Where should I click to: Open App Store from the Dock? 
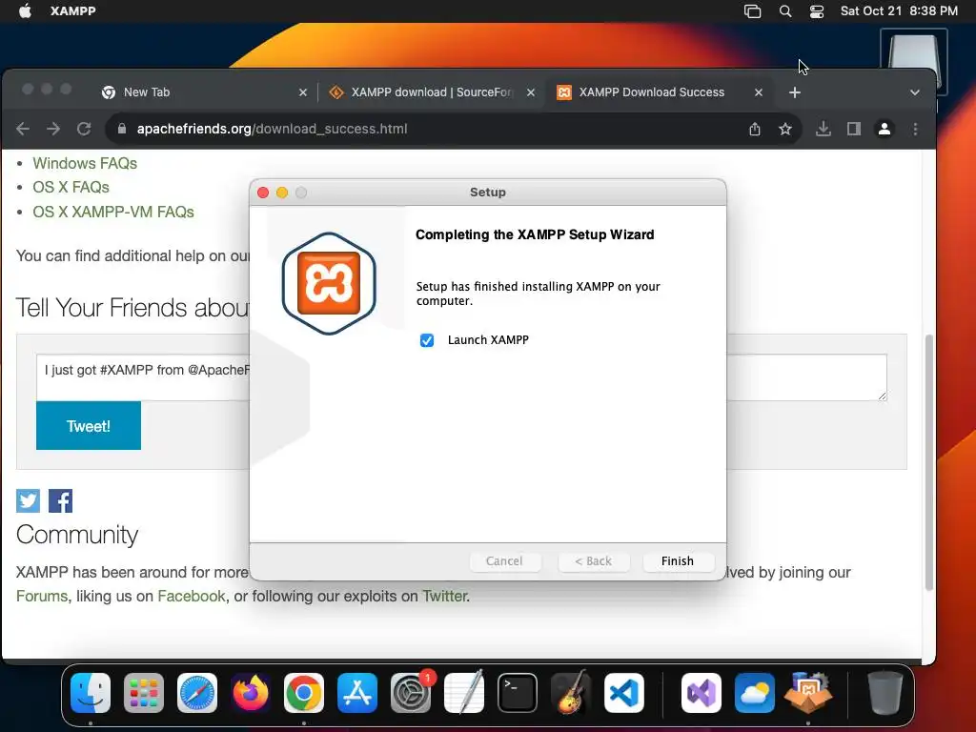(x=357, y=693)
